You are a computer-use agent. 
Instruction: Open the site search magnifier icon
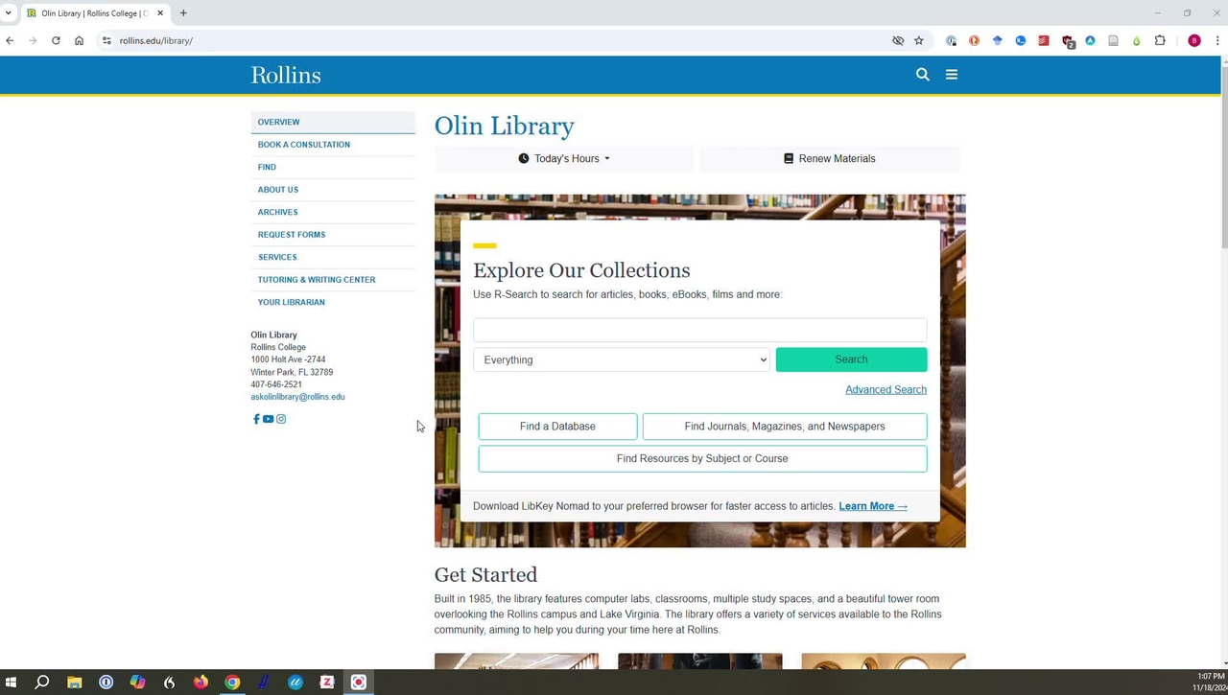[x=923, y=75]
